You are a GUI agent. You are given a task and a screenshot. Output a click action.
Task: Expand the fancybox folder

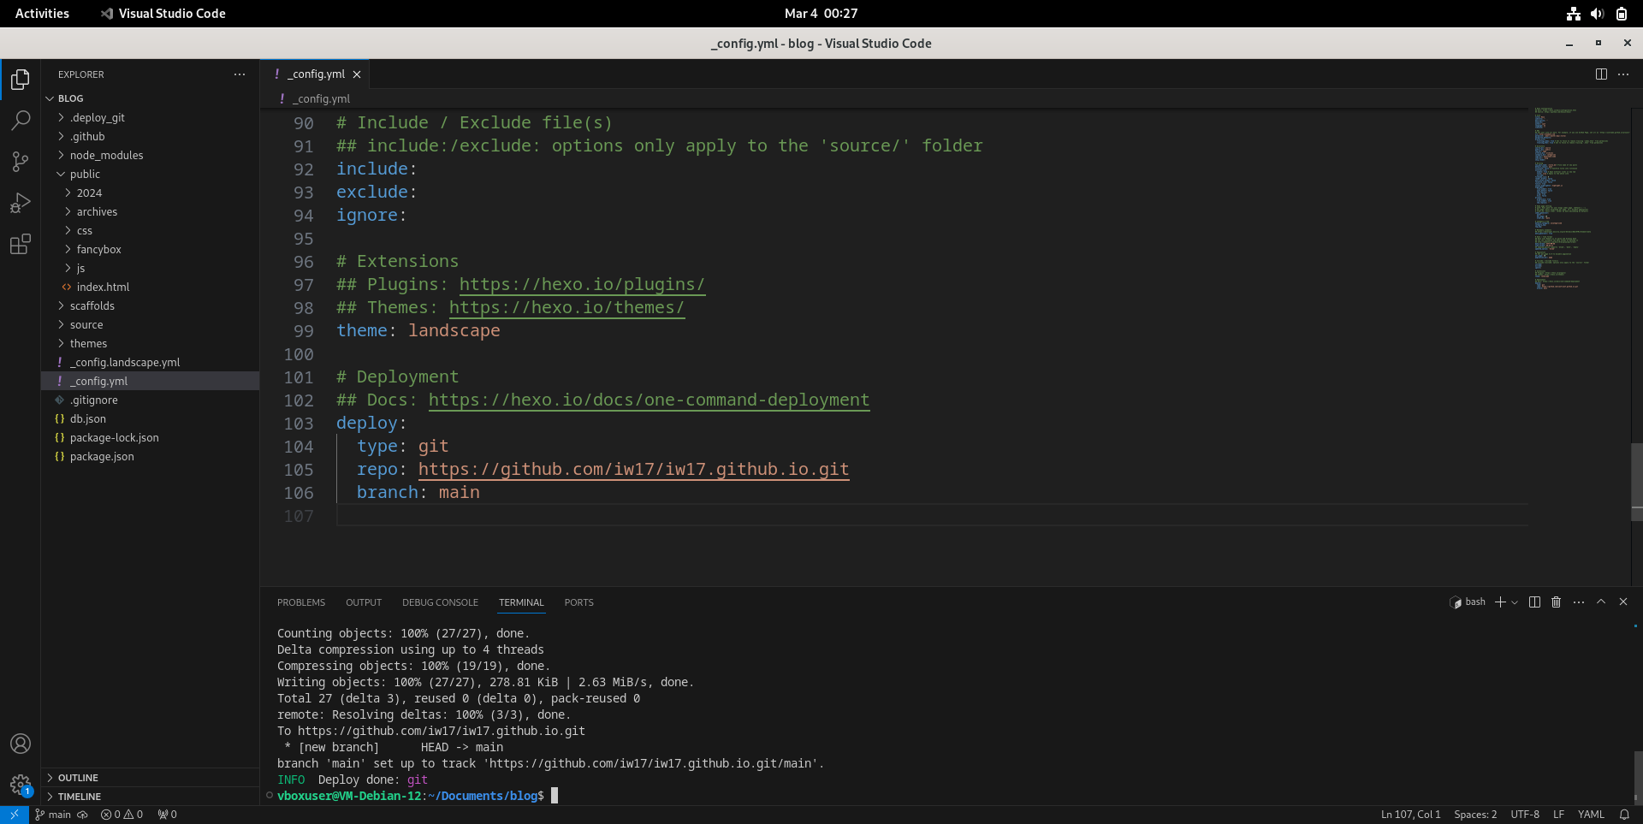pos(150,250)
